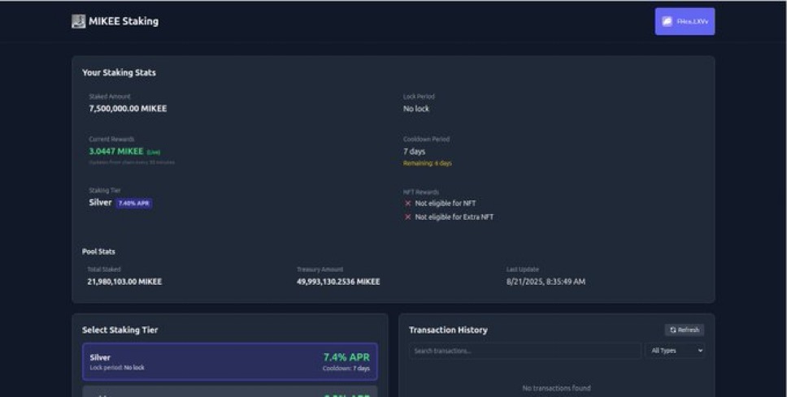The height and width of the screenshot is (397, 787).
Task: Click the Silver staking tier label in stats
Action: tap(100, 202)
